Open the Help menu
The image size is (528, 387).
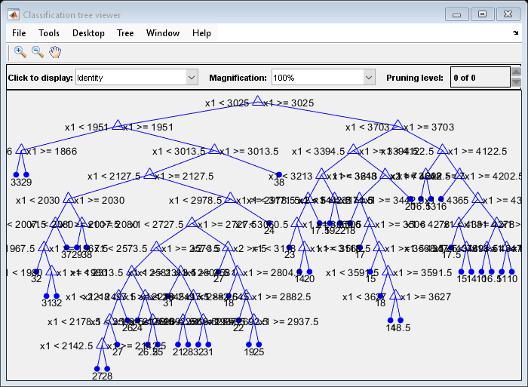(x=201, y=33)
